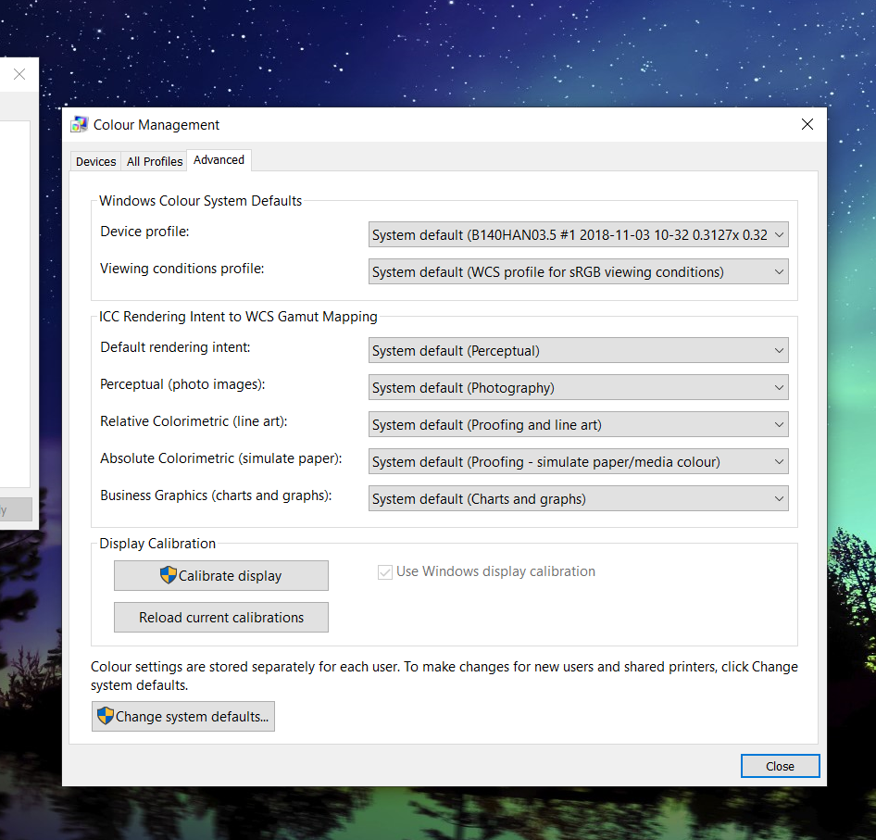The image size is (876, 840).
Task: Click Reload current calibrations
Action: point(221,617)
